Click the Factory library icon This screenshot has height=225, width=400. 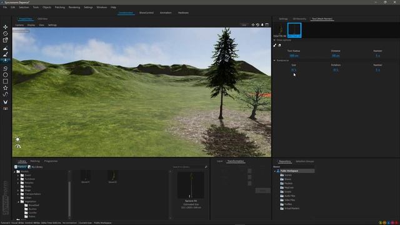pyautogui.click(x=16, y=167)
